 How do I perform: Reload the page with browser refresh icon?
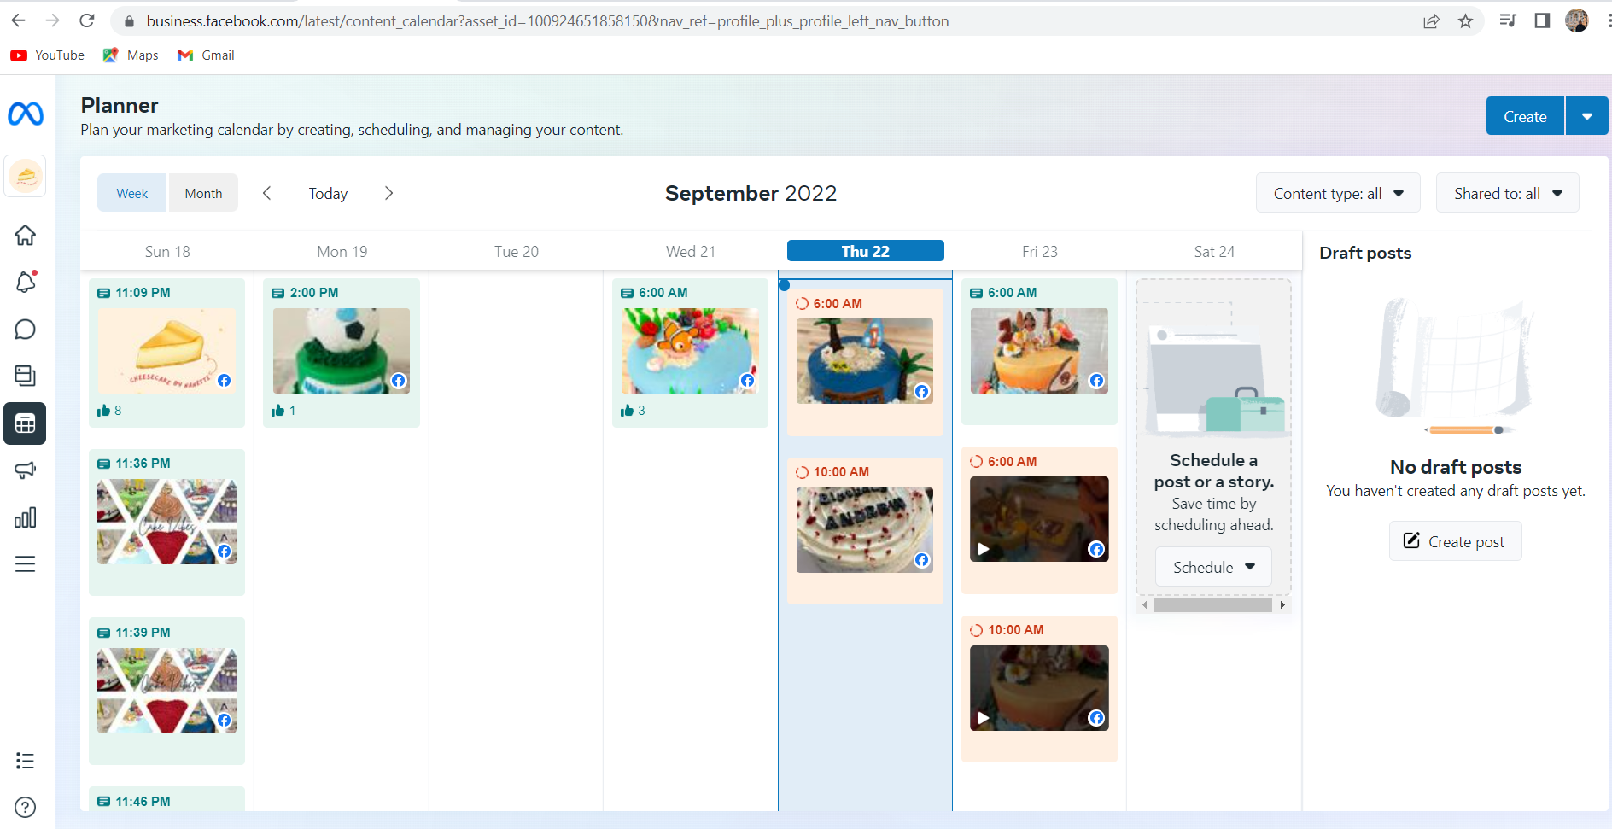pyautogui.click(x=87, y=20)
